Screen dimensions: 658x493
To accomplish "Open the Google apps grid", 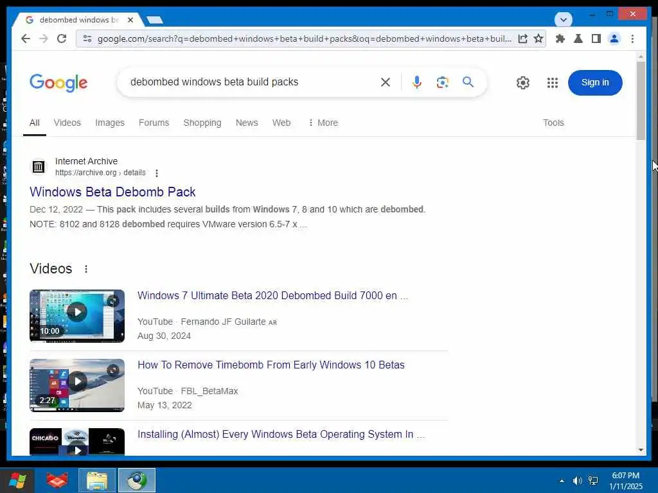I will [553, 83].
